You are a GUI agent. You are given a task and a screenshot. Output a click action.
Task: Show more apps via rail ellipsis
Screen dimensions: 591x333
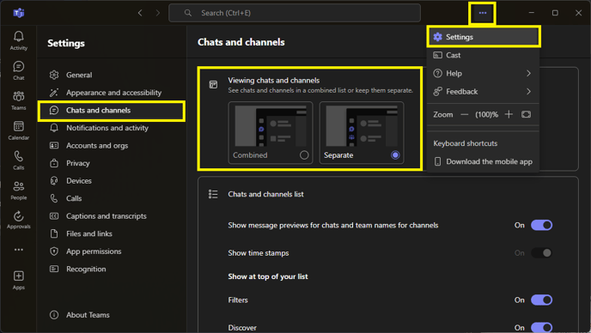click(19, 250)
